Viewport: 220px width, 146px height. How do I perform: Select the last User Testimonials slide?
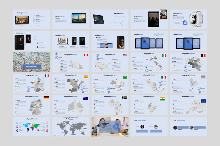pyautogui.click(x=188, y=127)
